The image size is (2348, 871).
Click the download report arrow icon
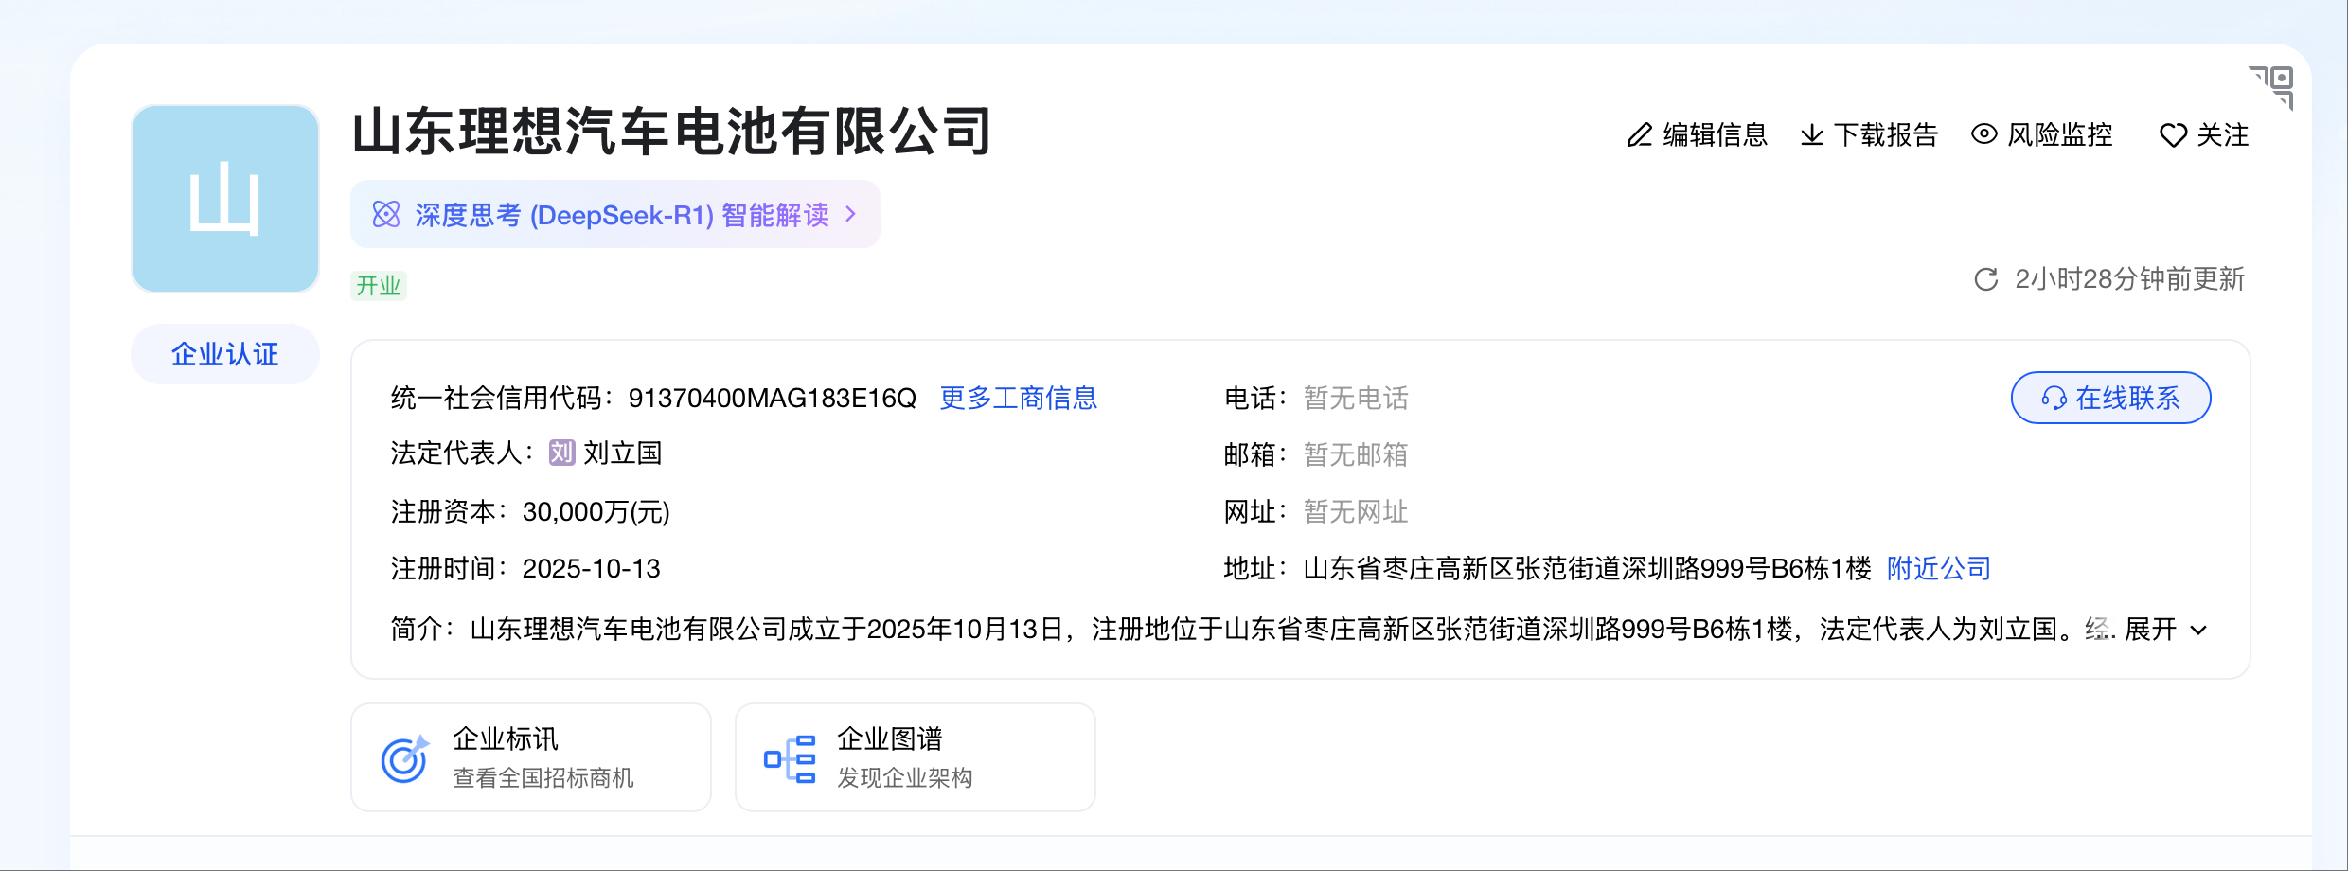click(1811, 135)
